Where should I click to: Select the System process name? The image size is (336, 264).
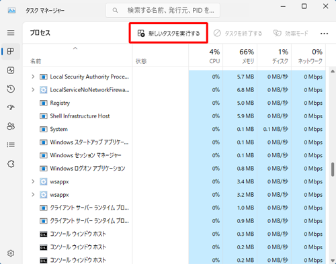point(58,129)
